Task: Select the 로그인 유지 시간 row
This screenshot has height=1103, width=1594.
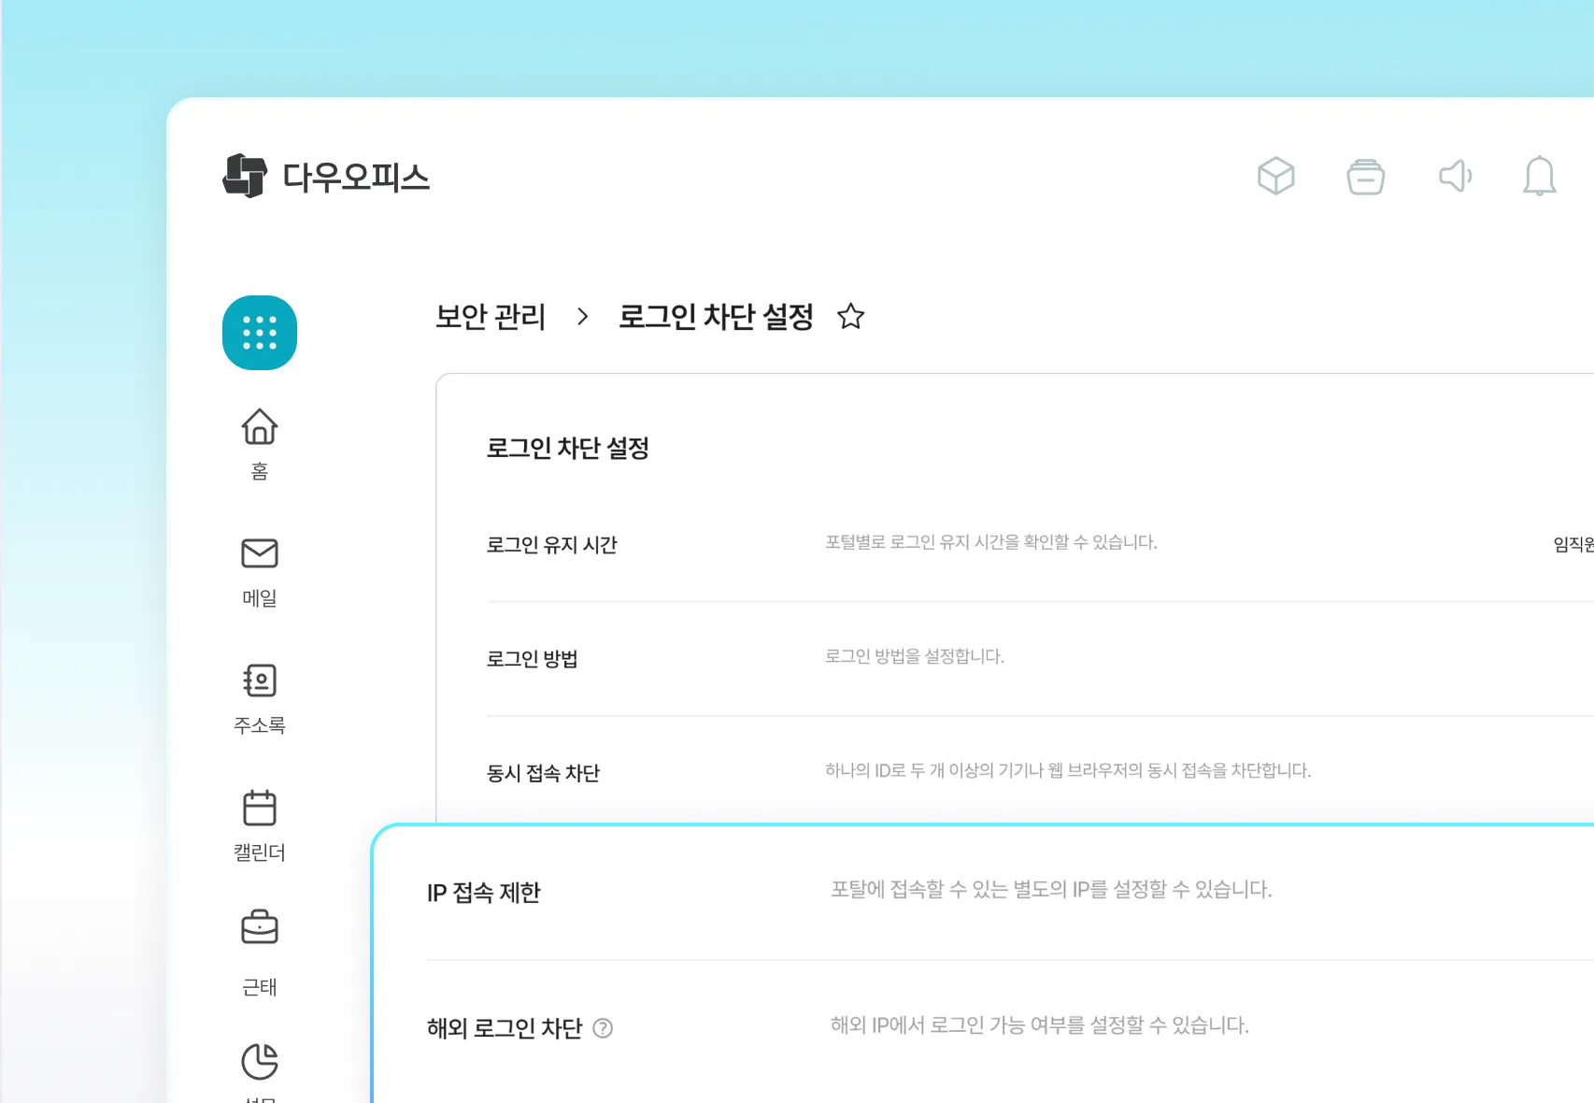Action: (551, 545)
